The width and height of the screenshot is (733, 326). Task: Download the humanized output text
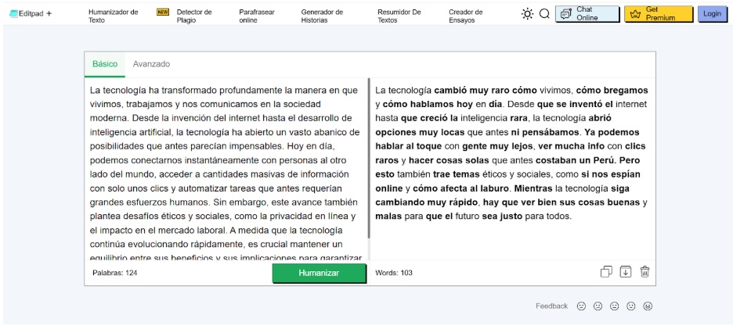[625, 272]
